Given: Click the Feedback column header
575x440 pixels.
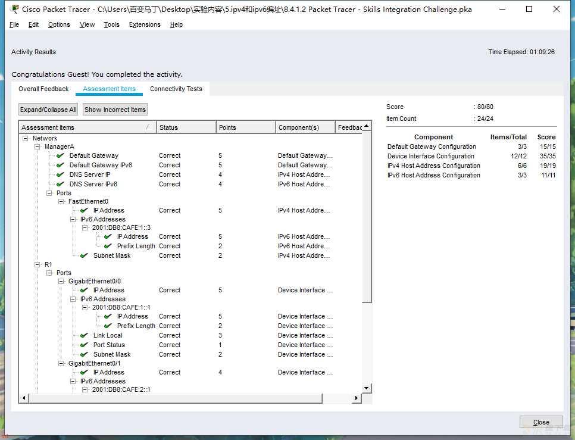Looking at the screenshot, I should [x=349, y=127].
